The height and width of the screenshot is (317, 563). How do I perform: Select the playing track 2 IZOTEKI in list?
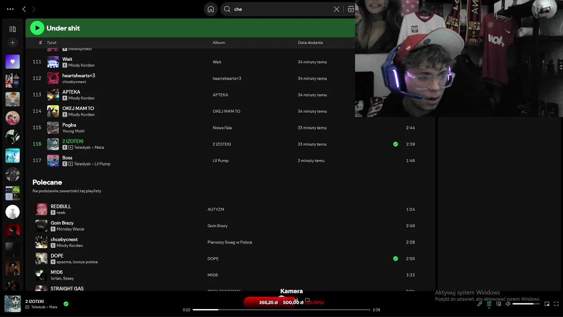(x=73, y=141)
